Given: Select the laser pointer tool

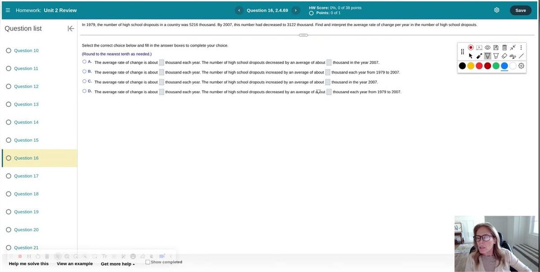Looking at the screenshot, I should [479, 56].
